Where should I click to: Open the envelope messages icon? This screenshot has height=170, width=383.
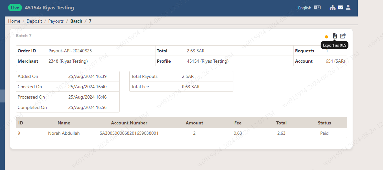[340, 7]
